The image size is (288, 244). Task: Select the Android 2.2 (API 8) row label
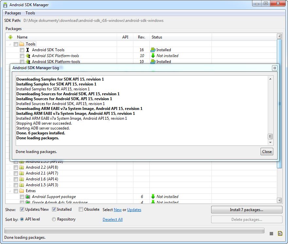pos(42,167)
